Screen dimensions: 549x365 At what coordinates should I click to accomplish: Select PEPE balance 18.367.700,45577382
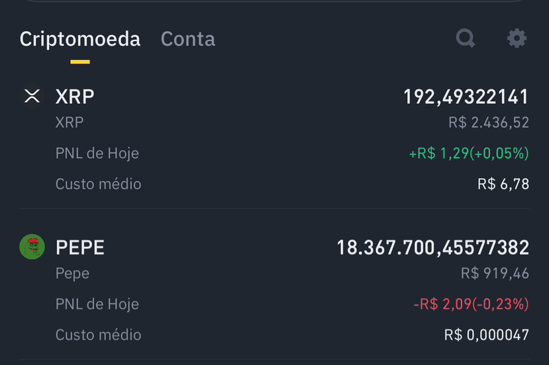tap(432, 248)
